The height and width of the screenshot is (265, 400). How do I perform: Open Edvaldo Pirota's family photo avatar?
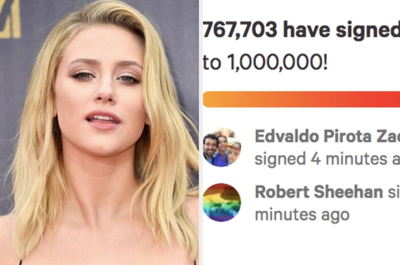click(222, 148)
